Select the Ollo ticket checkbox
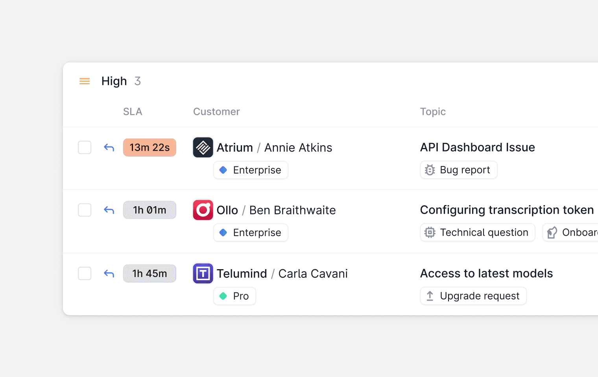Viewport: 598px width, 377px height. 85,210
